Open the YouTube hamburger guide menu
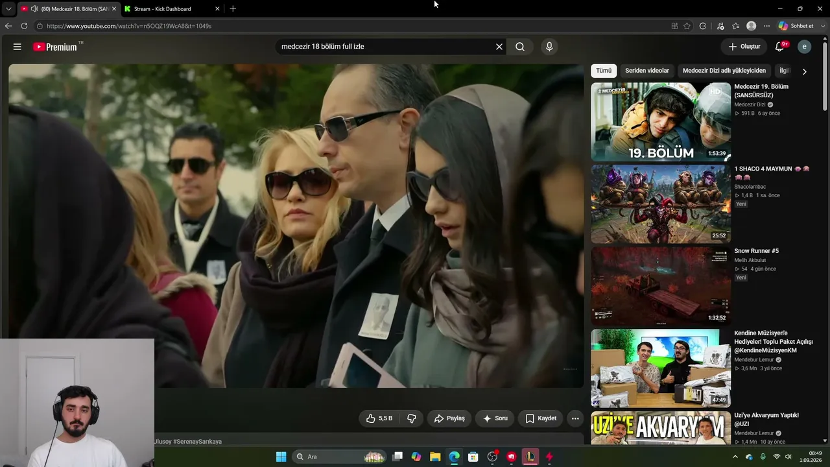830x467 pixels. click(18, 47)
